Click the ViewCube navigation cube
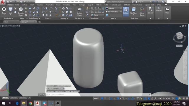 (179, 36)
